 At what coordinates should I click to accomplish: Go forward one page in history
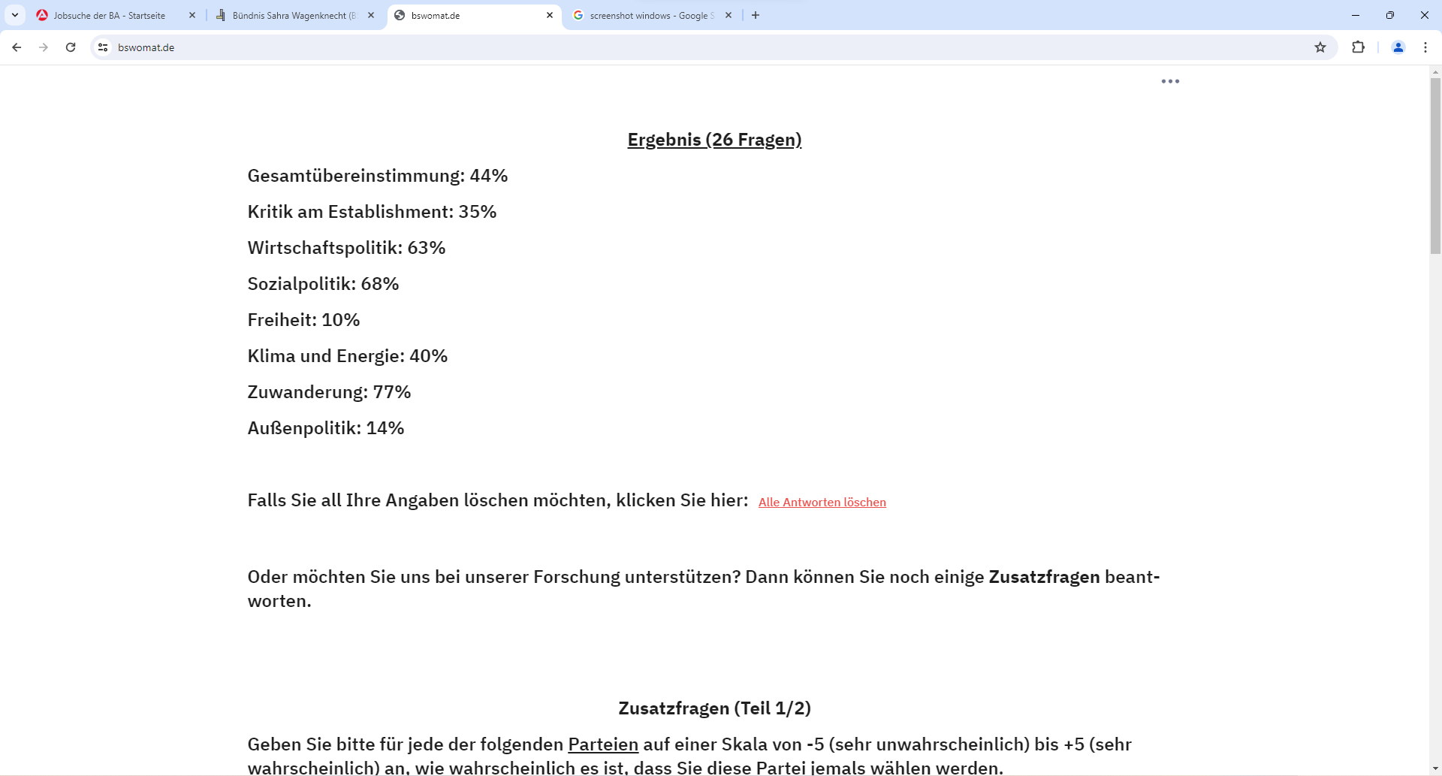click(x=44, y=47)
